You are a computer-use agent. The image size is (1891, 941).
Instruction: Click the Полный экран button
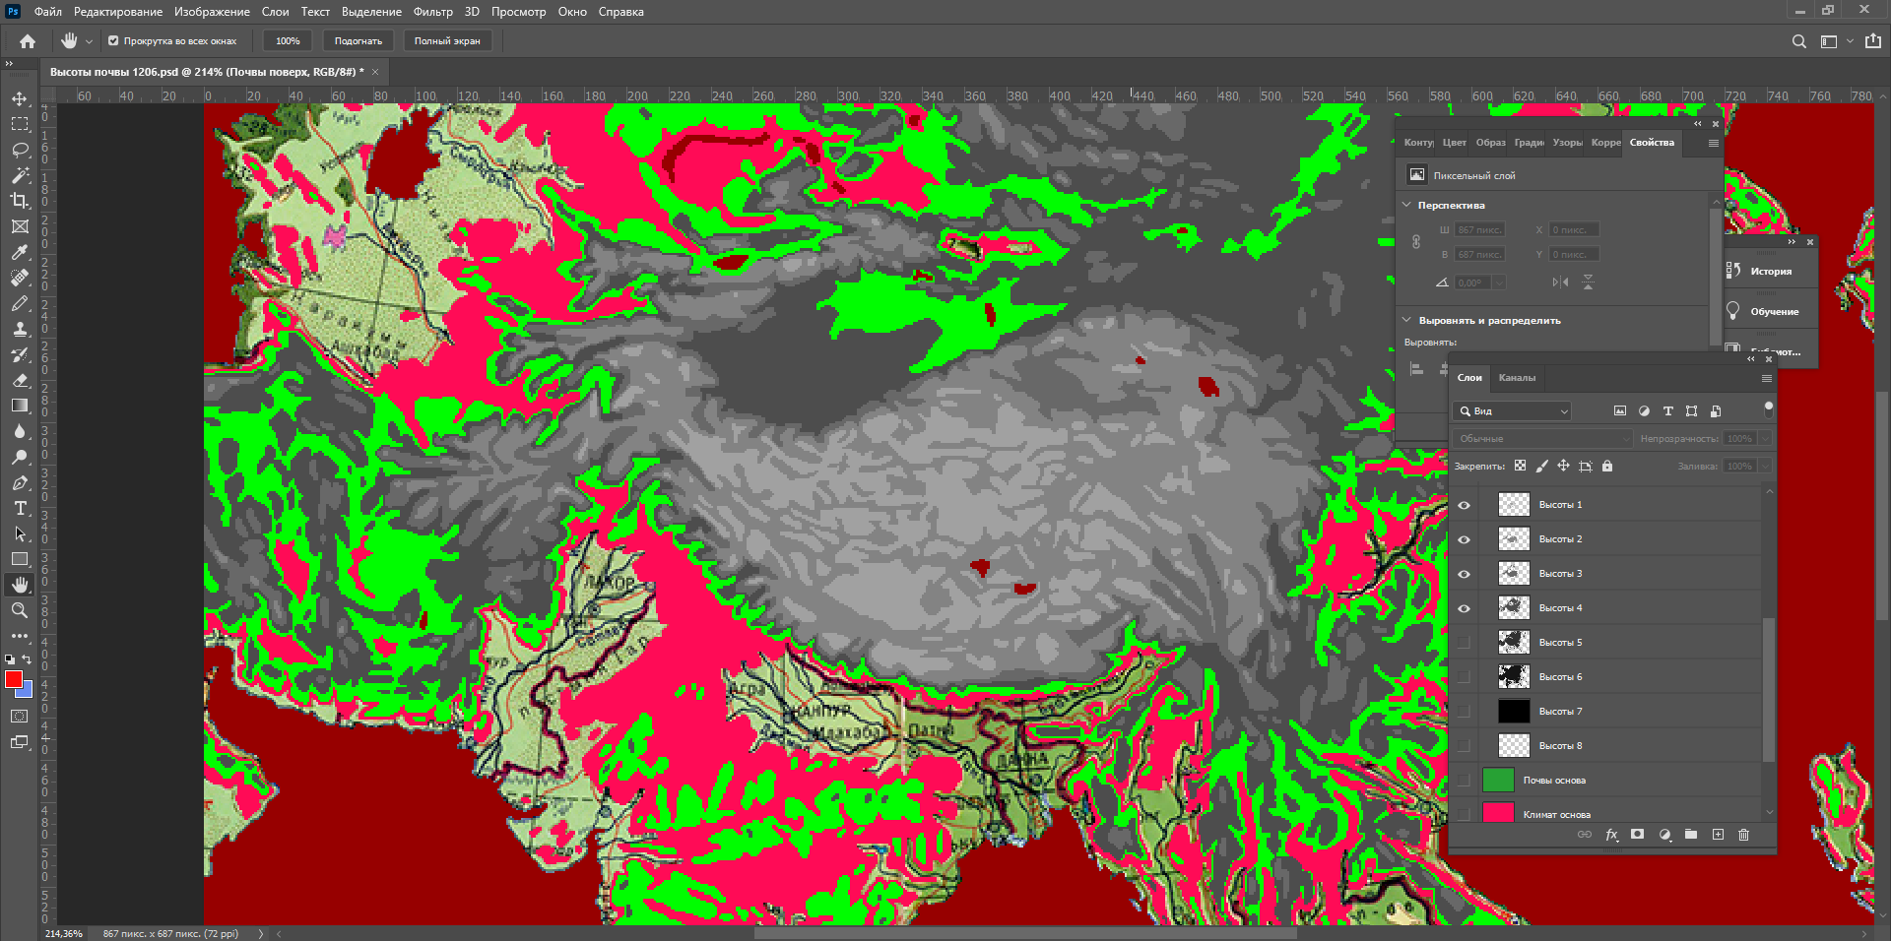click(x=447, y=41)
